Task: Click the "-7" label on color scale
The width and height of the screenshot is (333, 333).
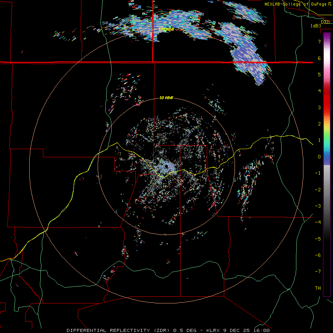Action: click(318, 272)
